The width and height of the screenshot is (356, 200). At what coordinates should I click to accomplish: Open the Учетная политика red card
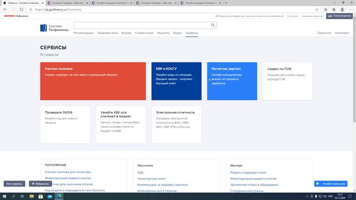pyautogui.click(x=93, y=81)
